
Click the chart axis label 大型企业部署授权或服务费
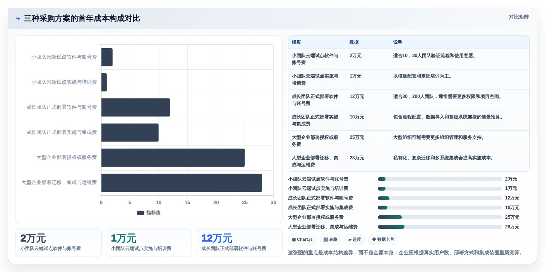(x=67, y=157)
